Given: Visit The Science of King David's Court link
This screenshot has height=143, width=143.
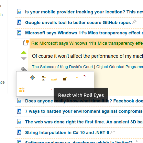Looking at the screenshot, I should [63, 67].
